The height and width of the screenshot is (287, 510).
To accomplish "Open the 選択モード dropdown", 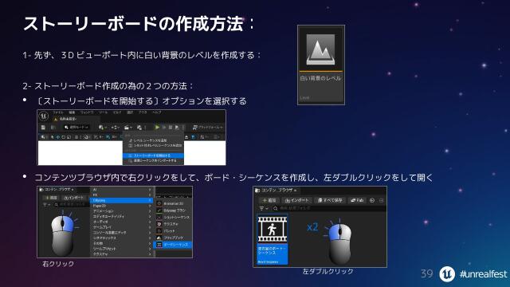I will (x=76, y=128).
